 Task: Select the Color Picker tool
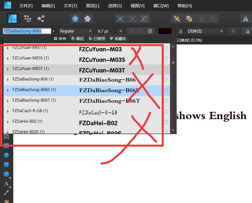[6, 193]
